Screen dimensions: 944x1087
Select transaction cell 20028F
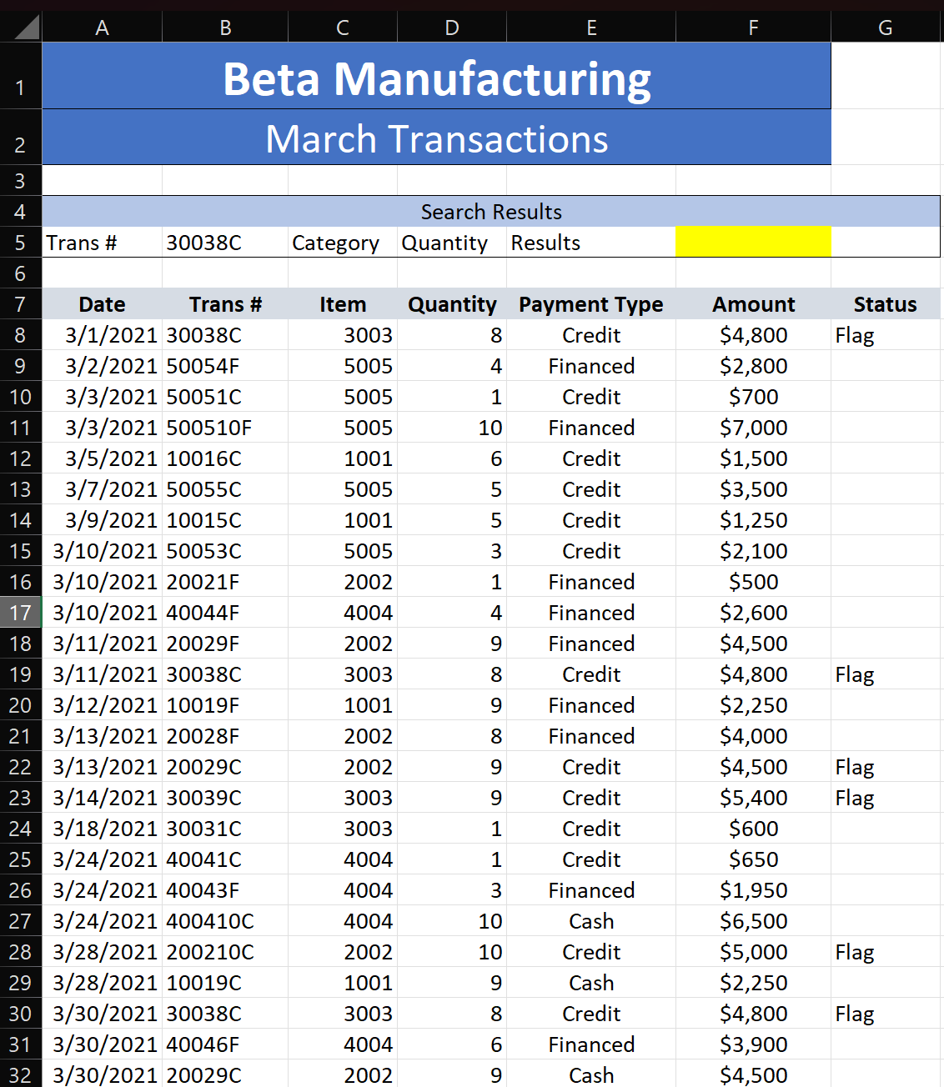225,736
